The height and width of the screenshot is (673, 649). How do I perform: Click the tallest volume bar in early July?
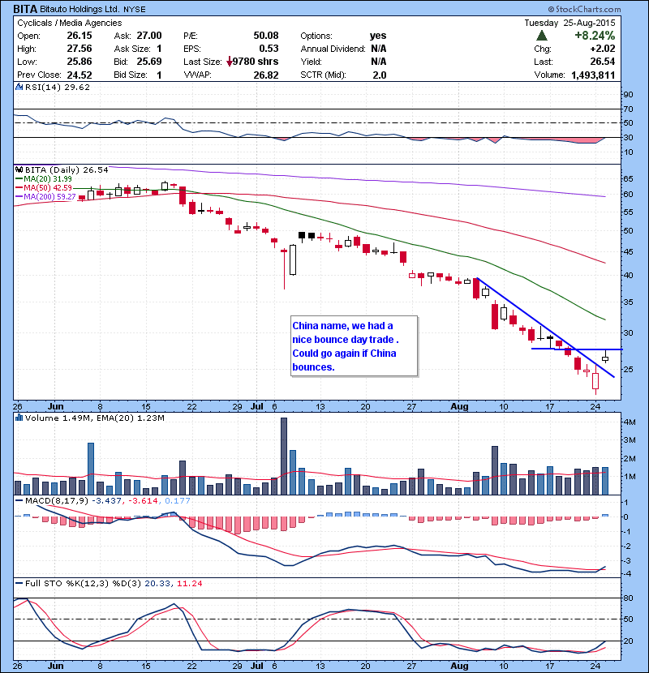pos(283,456)
